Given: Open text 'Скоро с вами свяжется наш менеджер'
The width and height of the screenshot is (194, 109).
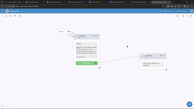Looking at the screenshot, I should (153, 64).
